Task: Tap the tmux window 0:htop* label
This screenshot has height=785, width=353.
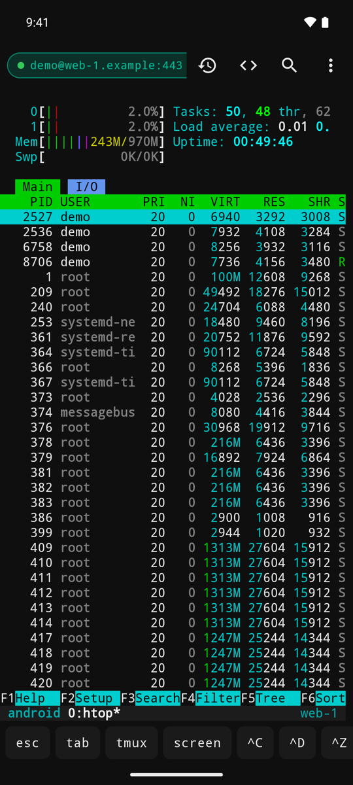Action: 94,713
